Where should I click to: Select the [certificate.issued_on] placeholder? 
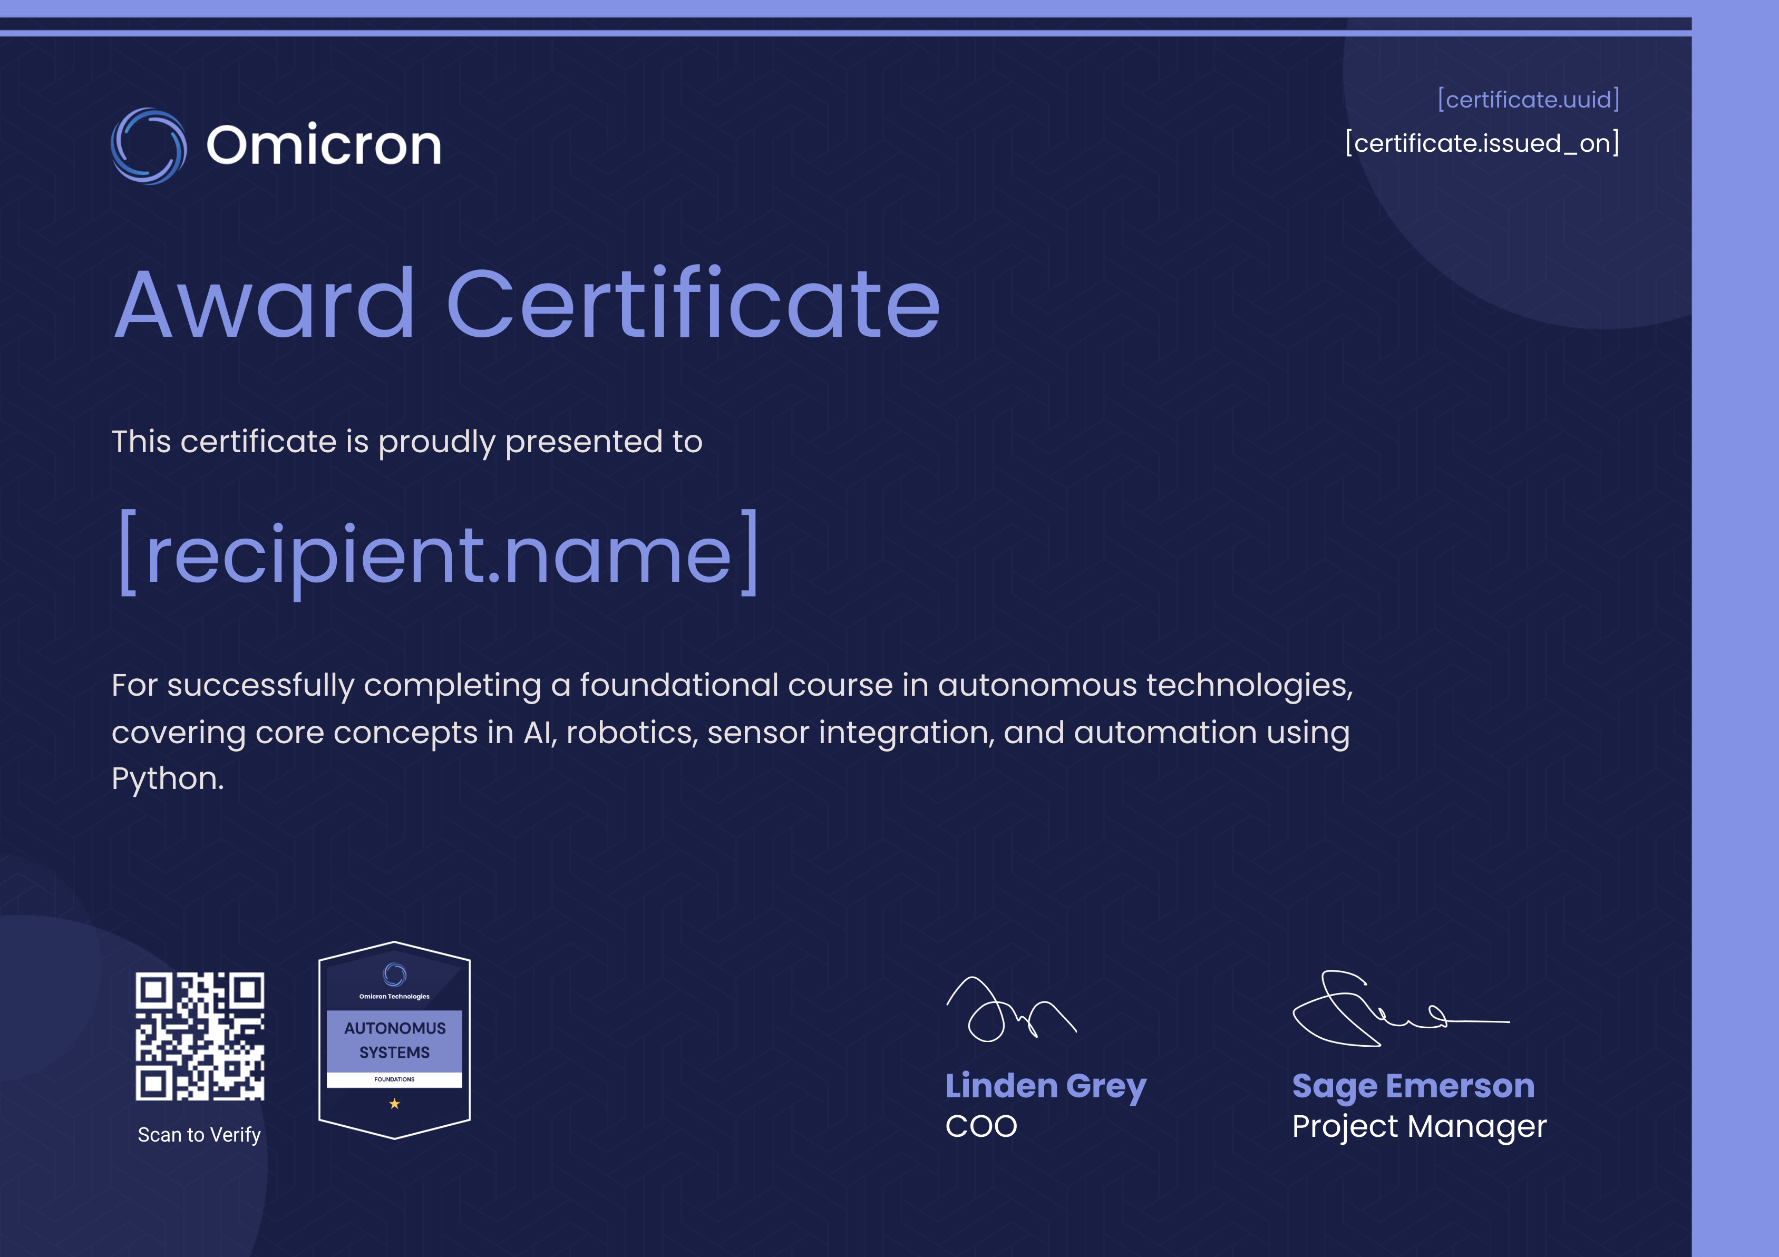tap(1482, 143)
